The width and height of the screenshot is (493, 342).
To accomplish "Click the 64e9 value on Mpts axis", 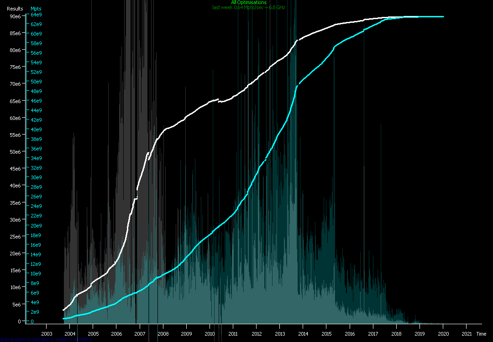I will pos(36,15).
